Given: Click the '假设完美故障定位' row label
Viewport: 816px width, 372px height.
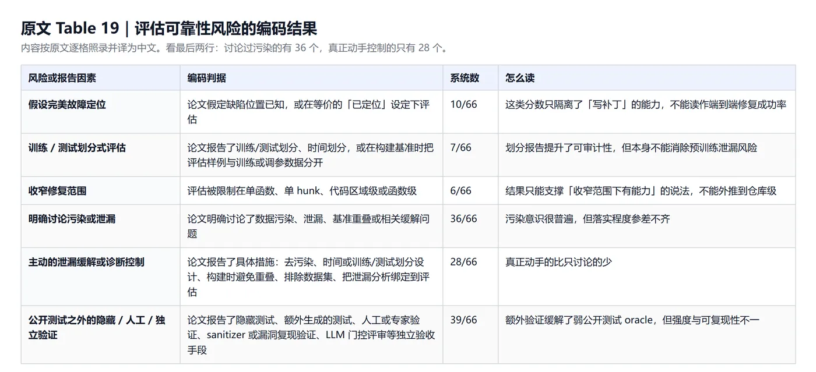Looking at the screenshot, I should [x=67, y=105].
